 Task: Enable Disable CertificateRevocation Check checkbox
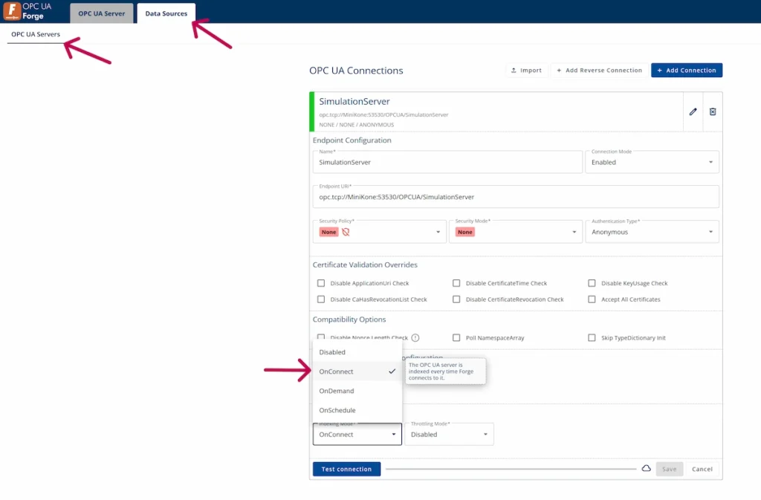[456, 299]
